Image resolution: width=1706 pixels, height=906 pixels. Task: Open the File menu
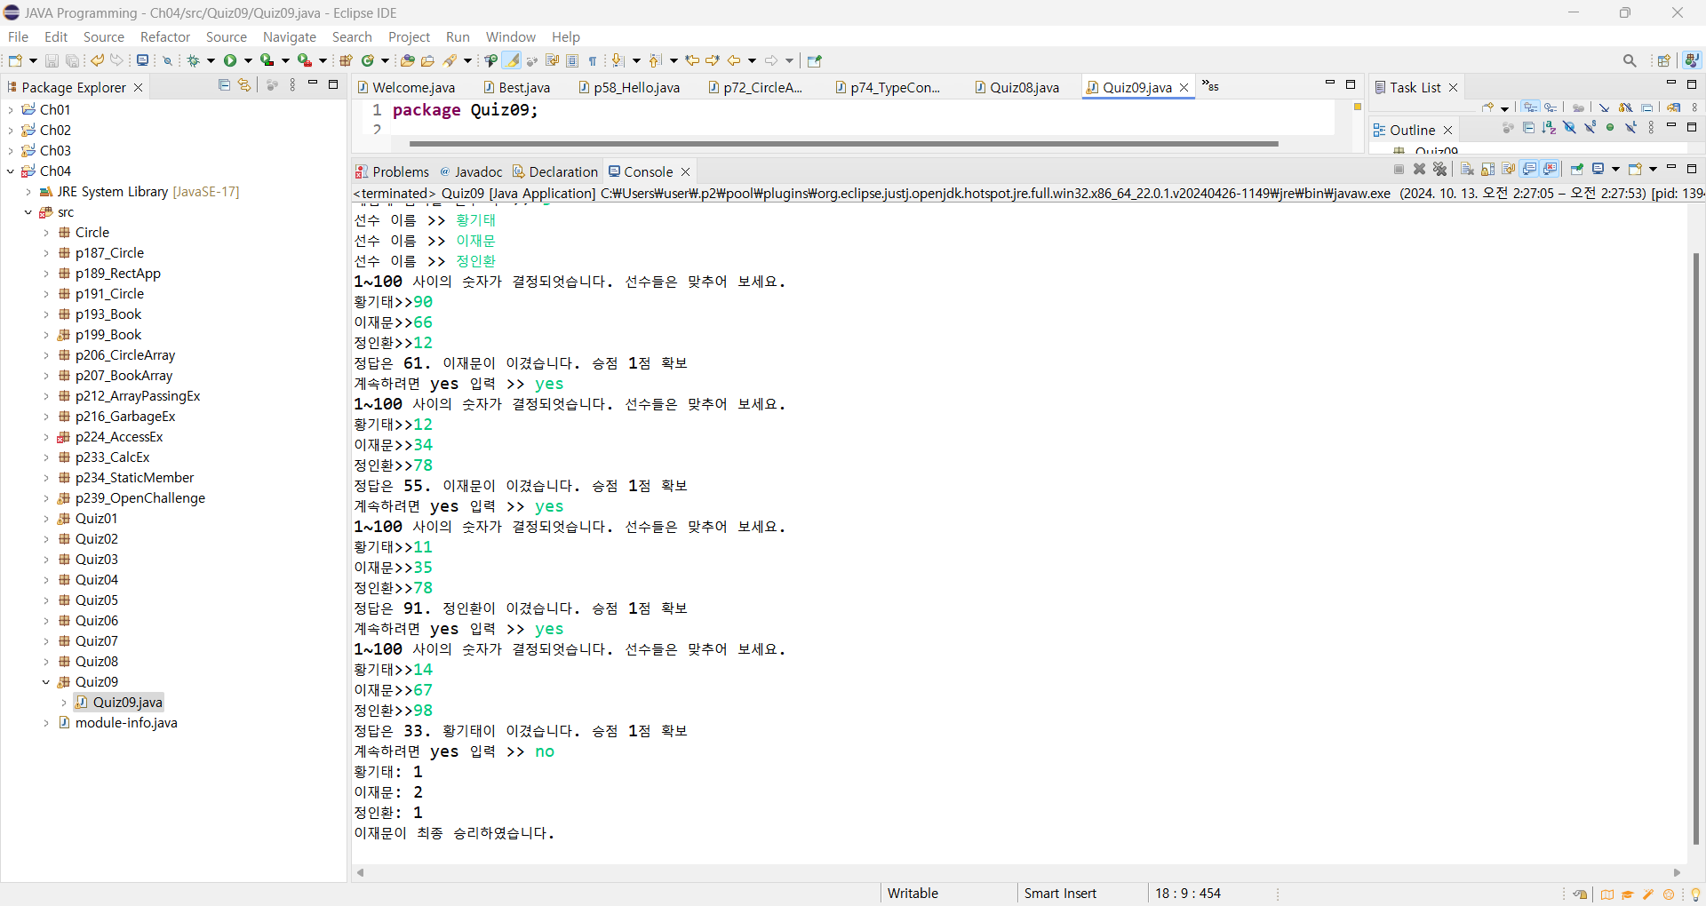[x=18, y=36]
